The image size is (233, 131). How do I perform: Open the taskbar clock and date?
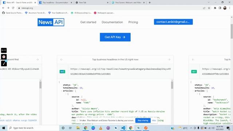(x=220, y=128)
